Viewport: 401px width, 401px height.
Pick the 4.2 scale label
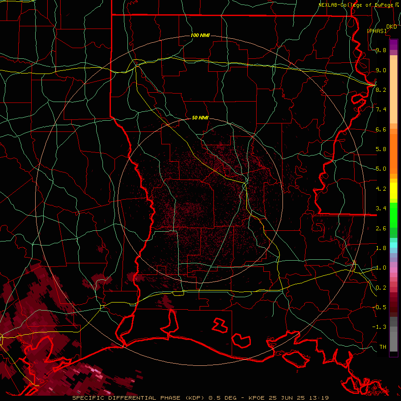381,189
